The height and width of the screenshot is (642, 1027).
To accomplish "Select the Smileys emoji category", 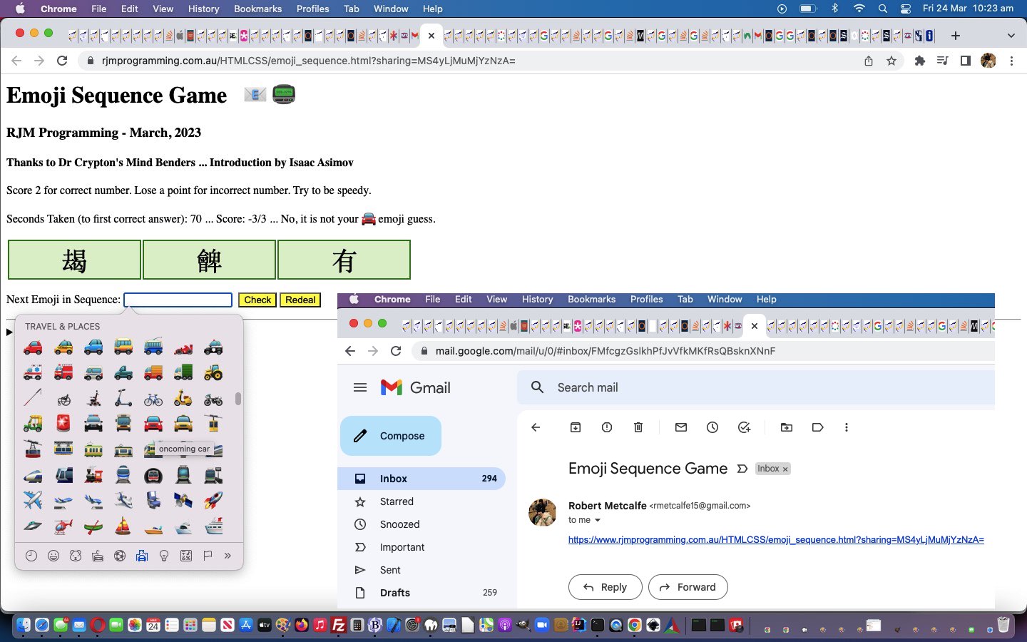I will pos(53,556).
